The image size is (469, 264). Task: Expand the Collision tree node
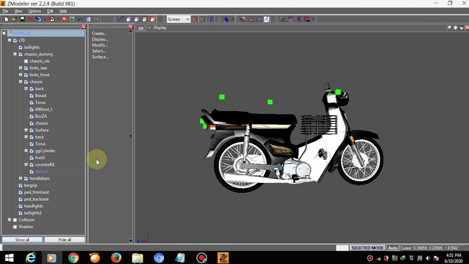click(10, 220)
